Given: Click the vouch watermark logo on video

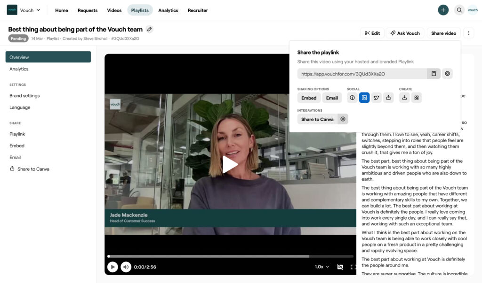Looking at the screenshot, I should [115, 104].
